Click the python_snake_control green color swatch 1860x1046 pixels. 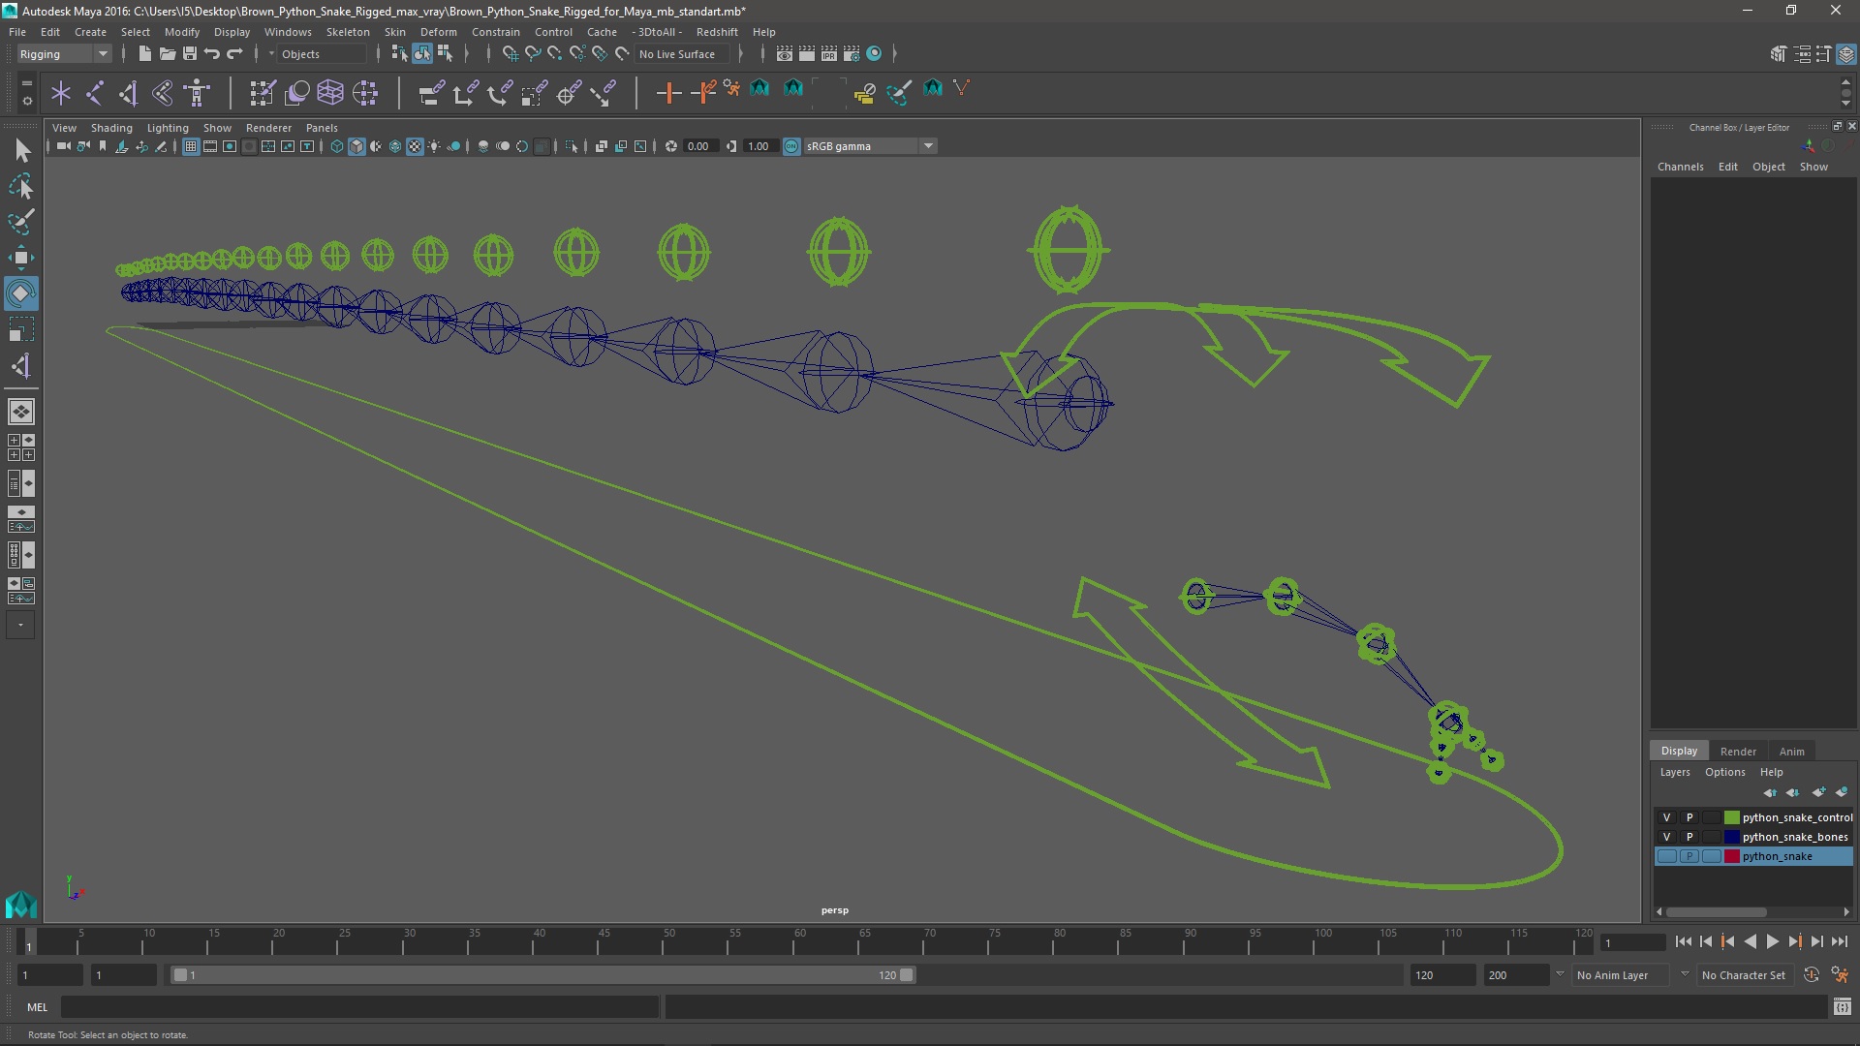[x=1731, y=817]
